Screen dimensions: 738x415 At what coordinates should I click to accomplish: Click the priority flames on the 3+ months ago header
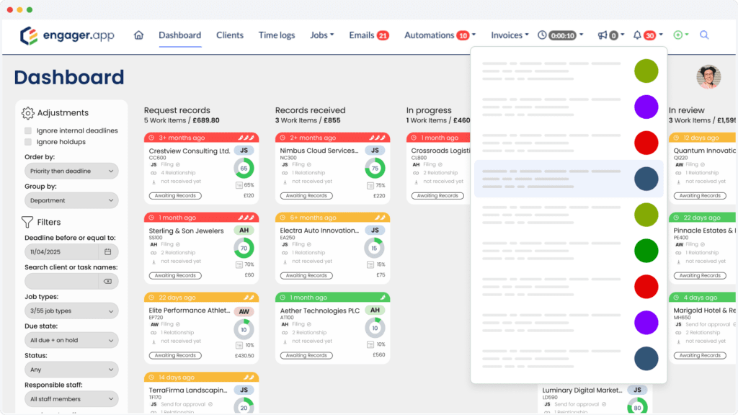pyautogui.click(x=246, y=138)
